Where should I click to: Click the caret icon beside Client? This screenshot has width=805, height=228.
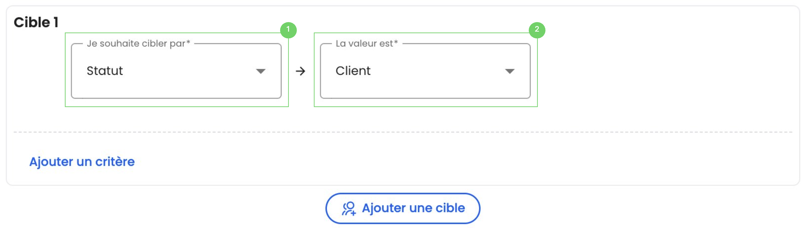[x=510, y=71]
